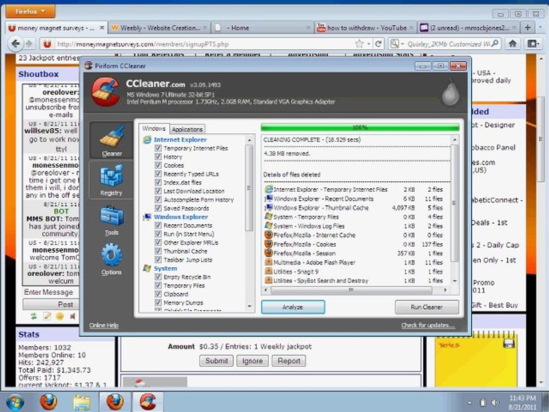Uncheck Internet Explorer History
Image resolution: width=549 pixels, height=412 pixels.
click(158, 157)
